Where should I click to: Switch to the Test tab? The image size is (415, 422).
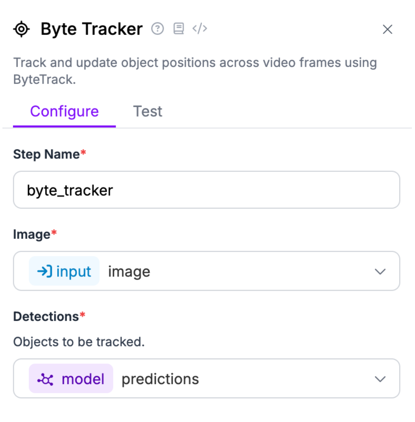[x=148, y=111]
